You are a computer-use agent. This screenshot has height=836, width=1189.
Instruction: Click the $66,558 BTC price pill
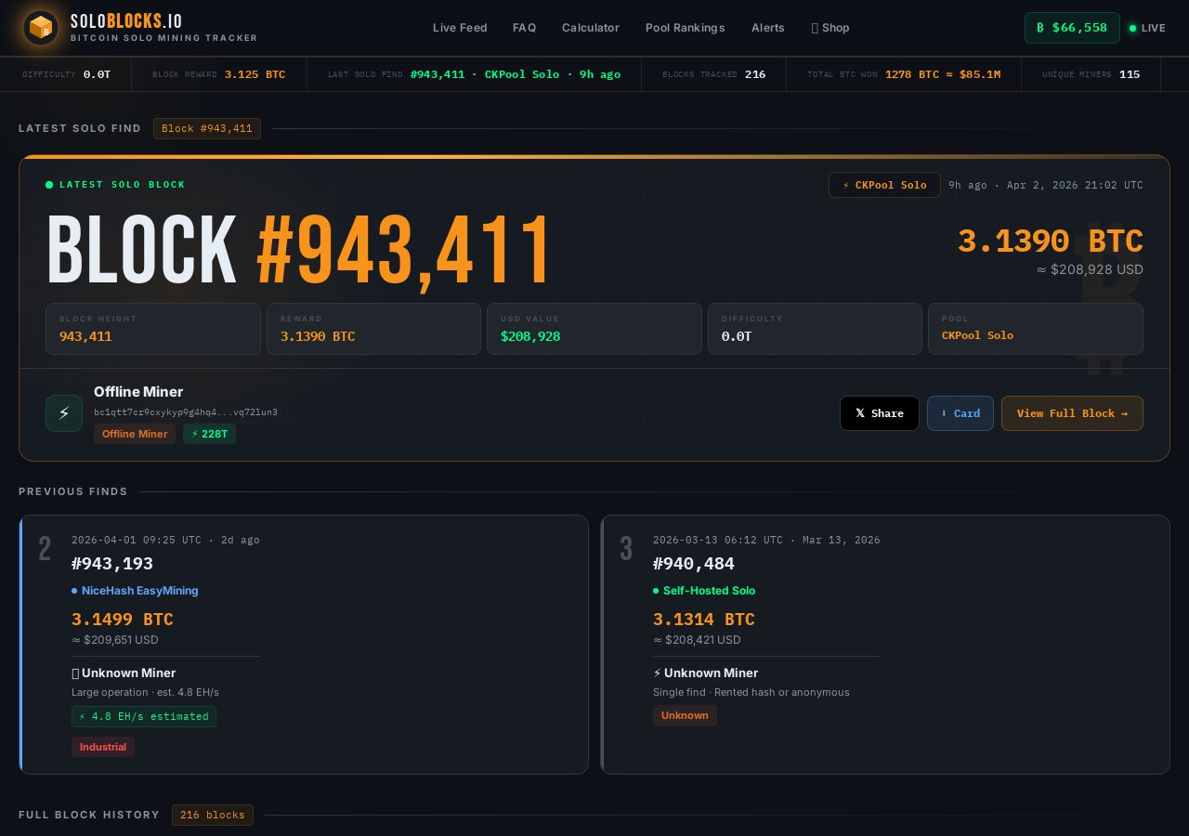click(x=1072, y=28)
